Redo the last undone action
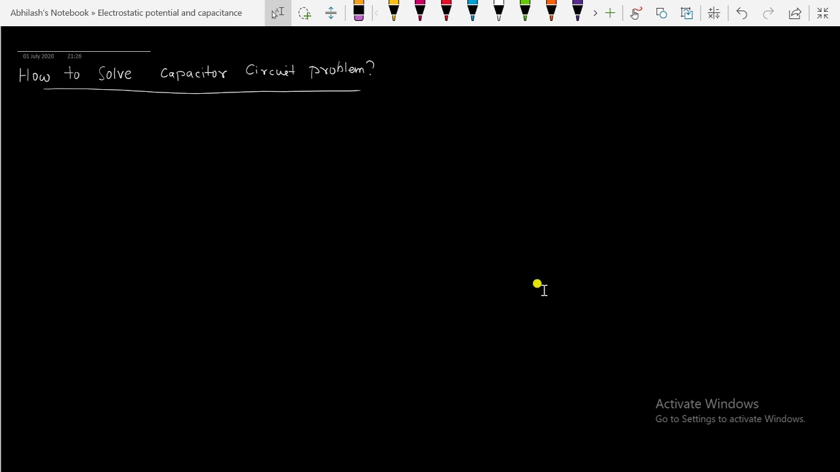 coord(768,13)
